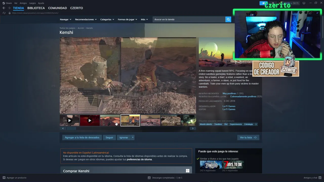Open the Steam menu

click(x=9, y=3)
